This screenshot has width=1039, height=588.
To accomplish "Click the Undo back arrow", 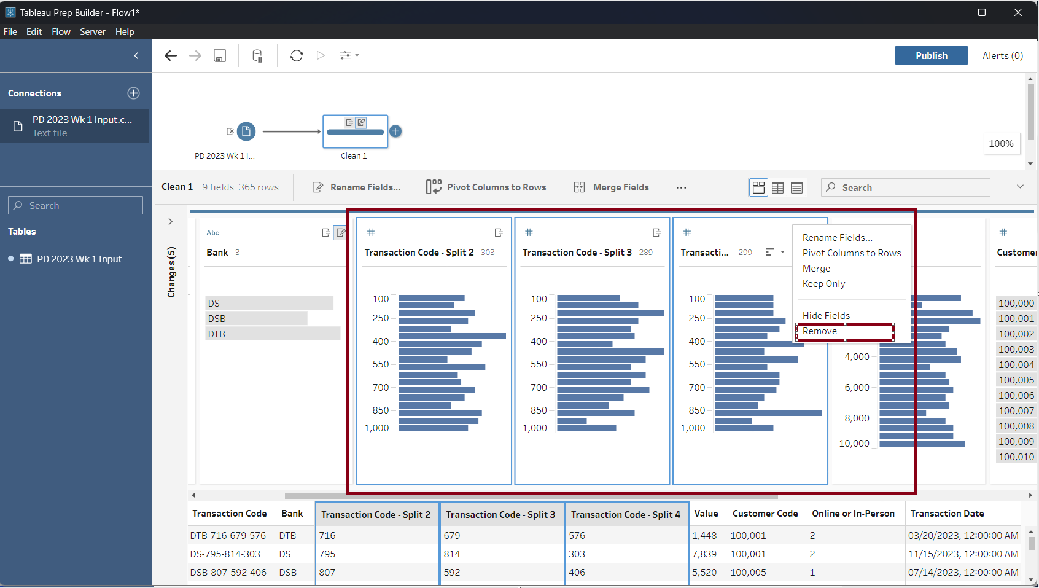I will pos(171,56).
